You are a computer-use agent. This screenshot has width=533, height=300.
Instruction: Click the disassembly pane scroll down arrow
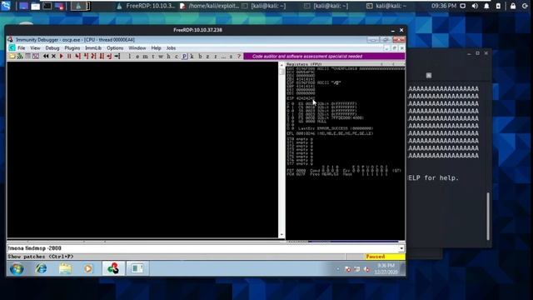[x=281, y=235]
